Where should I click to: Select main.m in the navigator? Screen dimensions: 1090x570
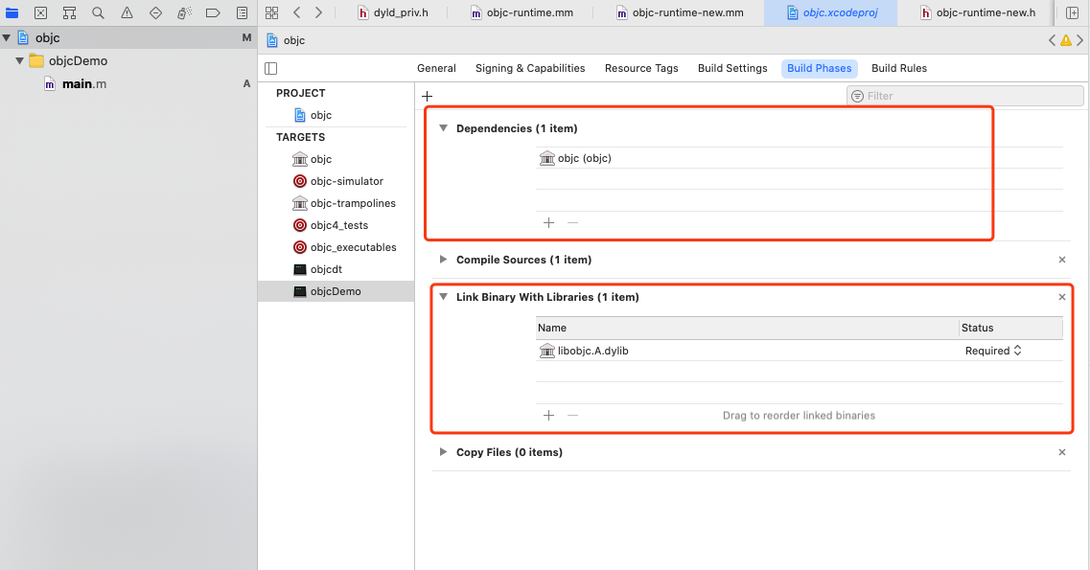(x=84, y=84)
